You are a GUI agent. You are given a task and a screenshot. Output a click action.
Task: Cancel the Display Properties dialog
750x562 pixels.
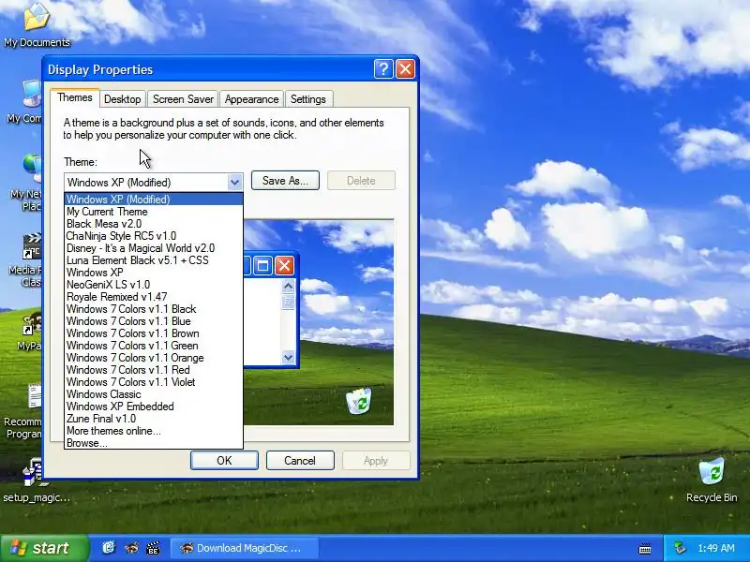(300, 460)
